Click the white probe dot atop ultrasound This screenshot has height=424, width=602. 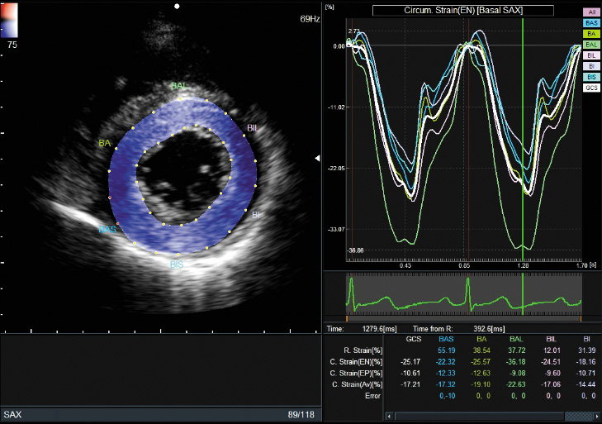click(x=177, y=5)
